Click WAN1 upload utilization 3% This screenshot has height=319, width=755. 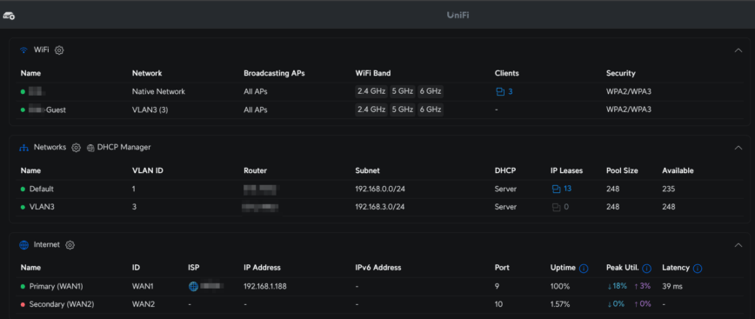[642, 286]
